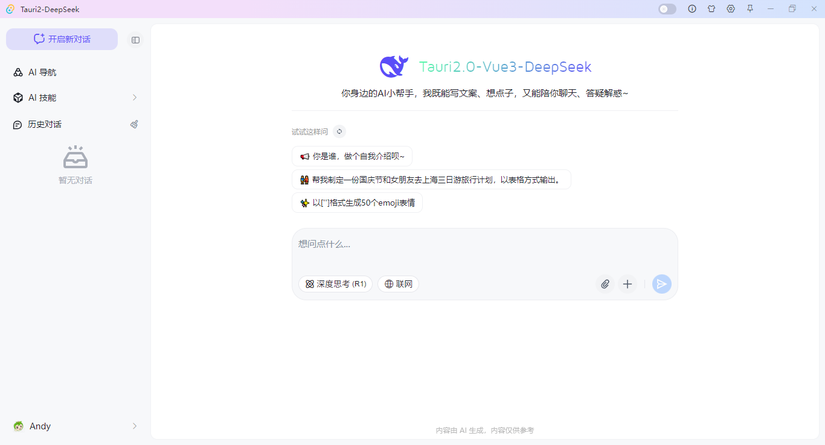
Task: Select the self-introduction suggested prompt
Action: [351, 156]
